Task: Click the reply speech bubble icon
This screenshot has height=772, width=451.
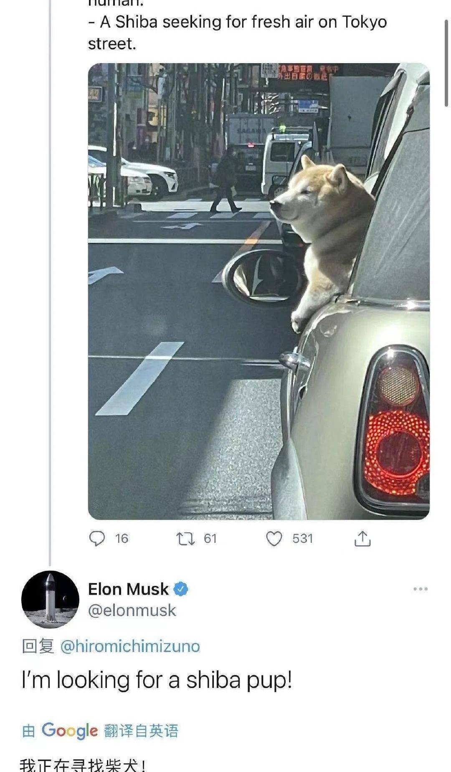Action: tap(97, 539)
